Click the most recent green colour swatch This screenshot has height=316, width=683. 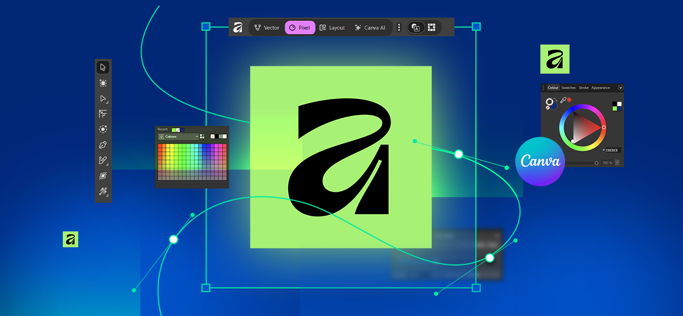pos(175,130)
